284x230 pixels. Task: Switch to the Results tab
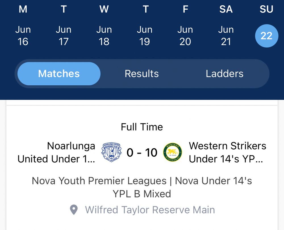[x=142, y=74]
